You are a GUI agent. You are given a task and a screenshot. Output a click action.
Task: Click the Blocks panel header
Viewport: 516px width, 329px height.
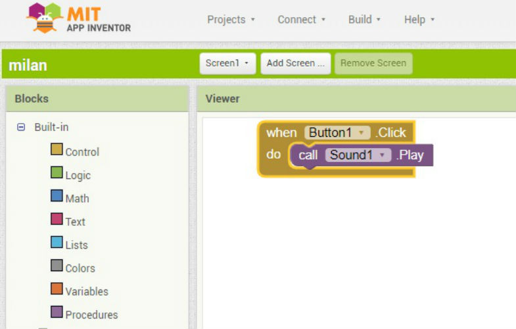click(97, 99)
